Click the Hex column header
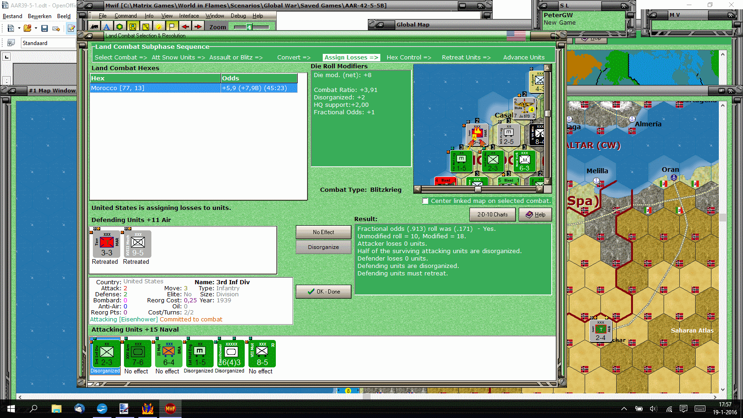 156,78
